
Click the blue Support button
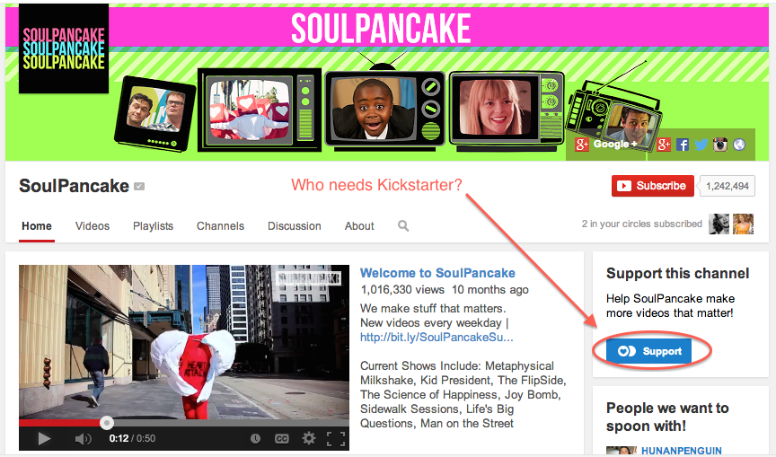pyautogui.click(x=648, y=351)
